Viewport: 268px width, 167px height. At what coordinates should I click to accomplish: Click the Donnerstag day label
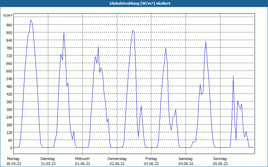[x=117, y=159]
